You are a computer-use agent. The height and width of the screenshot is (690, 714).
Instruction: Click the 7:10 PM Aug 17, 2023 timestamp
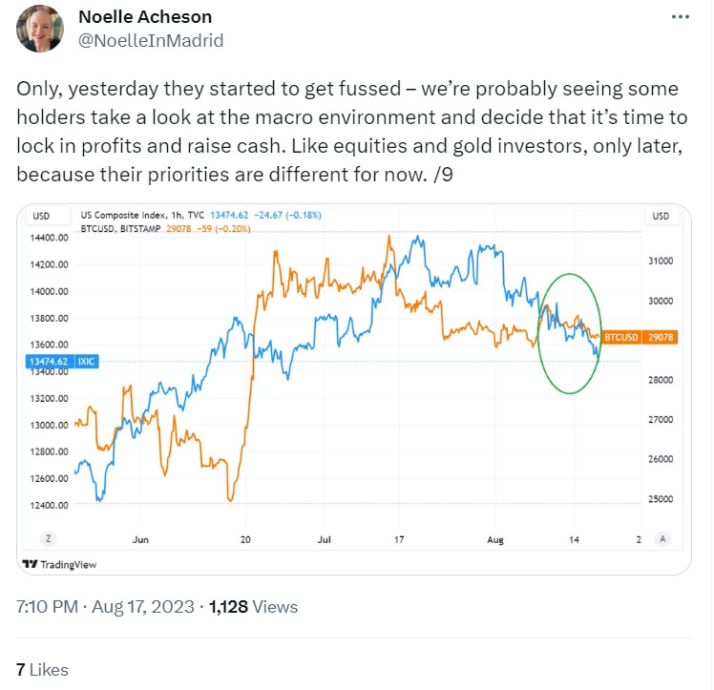pyautogui.click(x=105, y=607)
